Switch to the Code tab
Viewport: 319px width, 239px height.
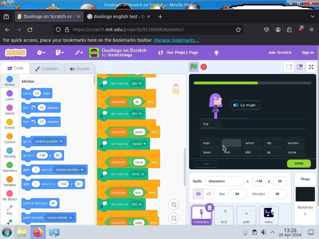coord(15,68)
